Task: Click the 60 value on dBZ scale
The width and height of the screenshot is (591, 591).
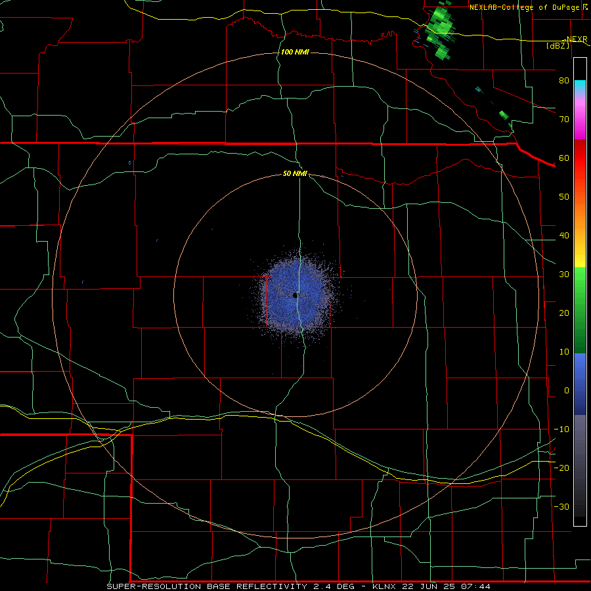Action: click(564, 158)
